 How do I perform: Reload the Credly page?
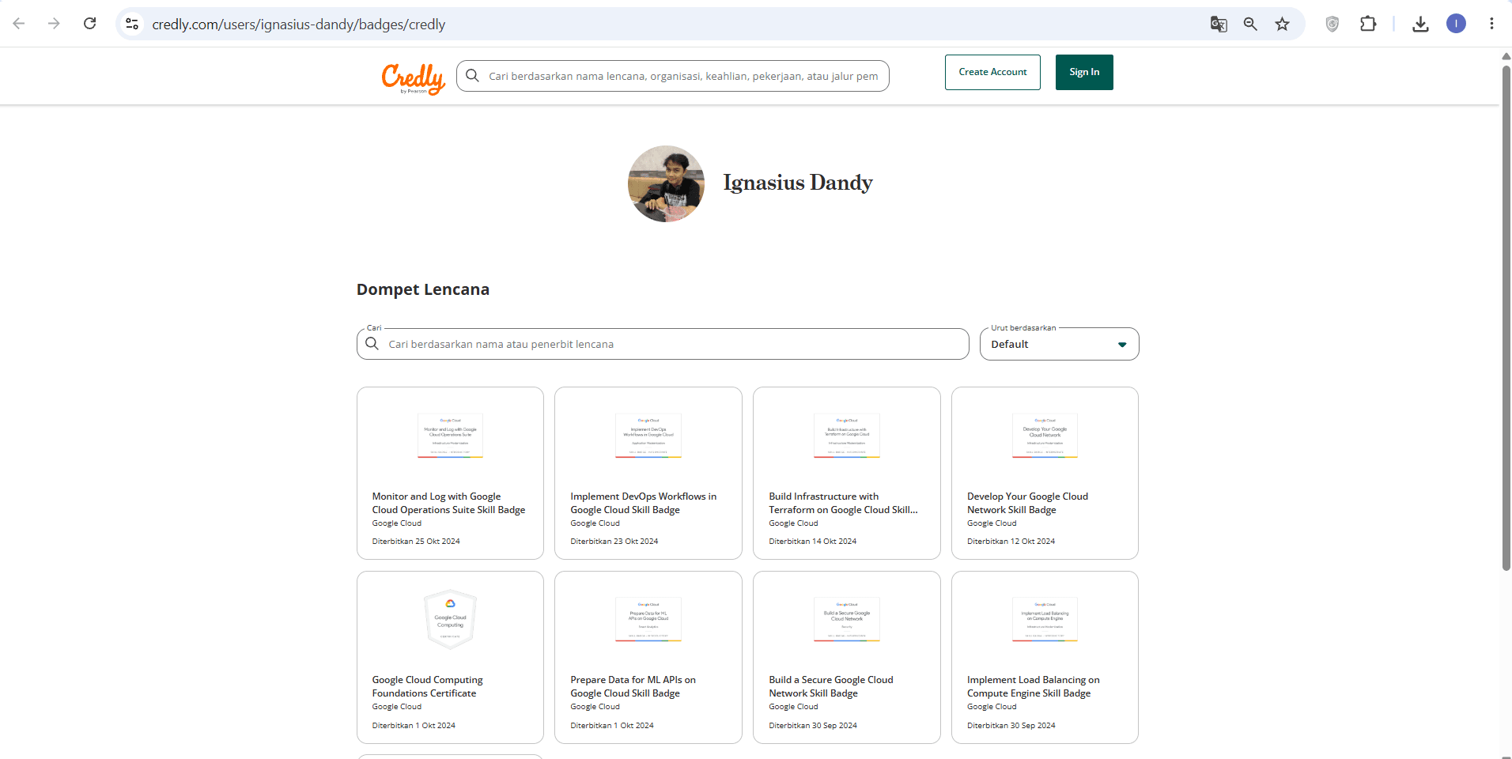pyautogui.click(x=90, y=24)
